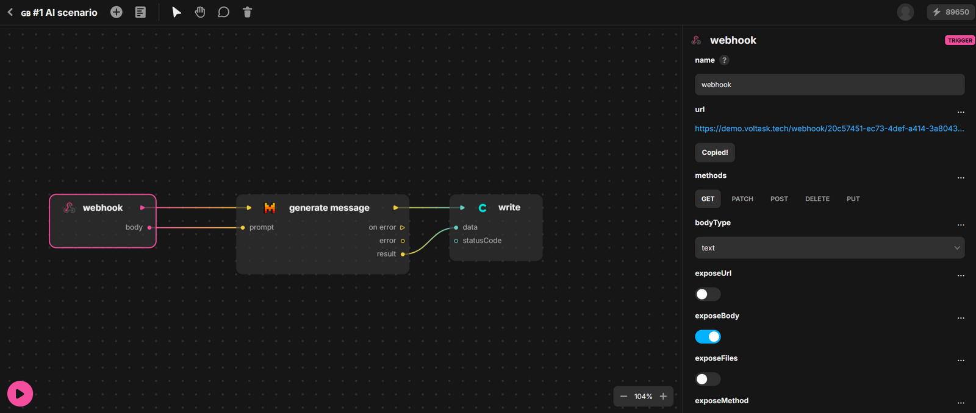The width and height of the screenshot is (976, 413).
Task: Open the url options ellipsis menu
Action: click(x=961, y=112)
